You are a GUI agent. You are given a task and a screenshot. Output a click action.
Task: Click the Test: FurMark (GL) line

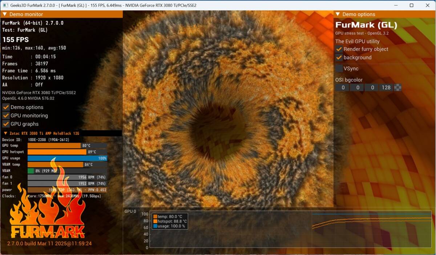tap(25, 30)
